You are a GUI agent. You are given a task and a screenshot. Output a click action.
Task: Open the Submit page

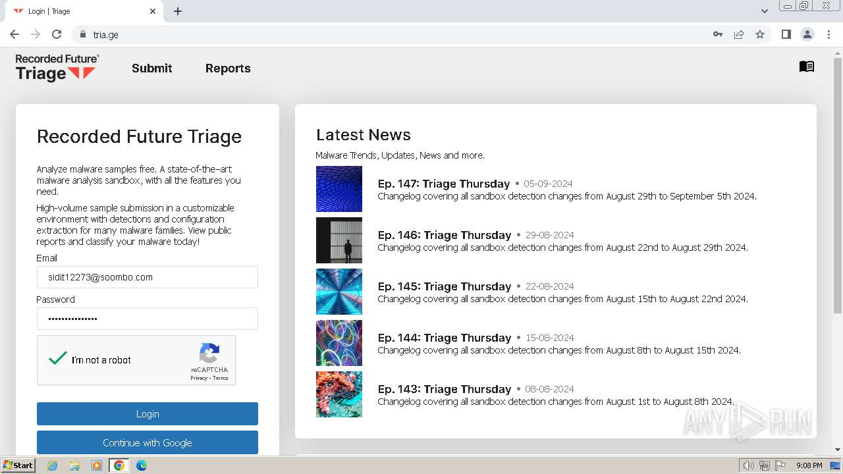point(151,68)
